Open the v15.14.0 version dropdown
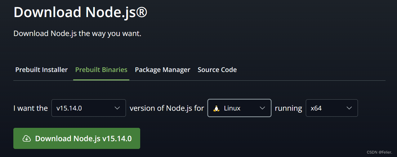This screenshot has width=397, height=157. coord(89,108)
